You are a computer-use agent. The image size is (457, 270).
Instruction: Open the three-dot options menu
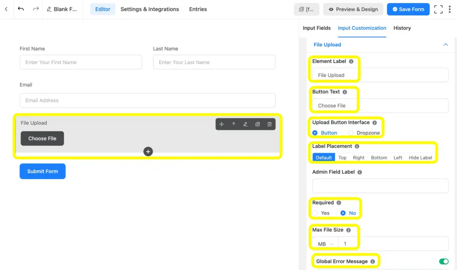pos(450,9)
